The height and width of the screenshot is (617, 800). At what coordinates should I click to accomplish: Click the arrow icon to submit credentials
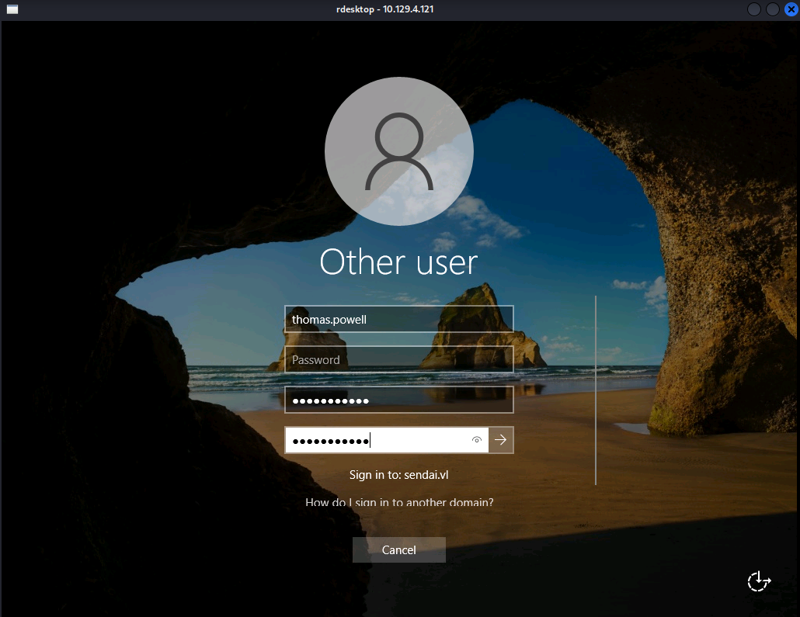(501, 440)
